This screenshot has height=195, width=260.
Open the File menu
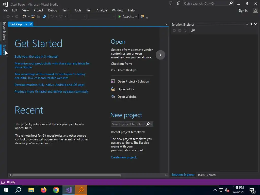point(5,10)
